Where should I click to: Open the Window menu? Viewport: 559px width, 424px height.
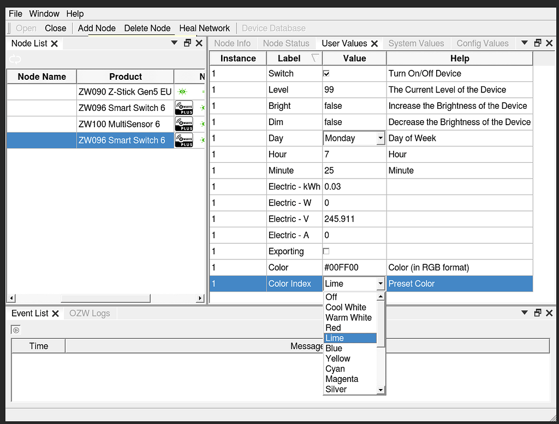point(44,14)
